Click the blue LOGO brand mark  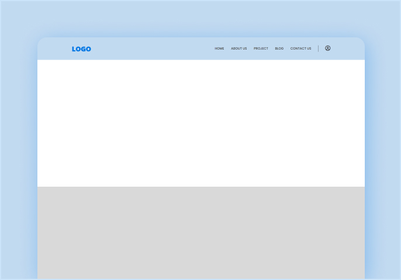(81, 49)
